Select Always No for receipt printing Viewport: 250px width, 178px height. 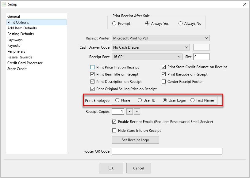[x=180, y=24]
